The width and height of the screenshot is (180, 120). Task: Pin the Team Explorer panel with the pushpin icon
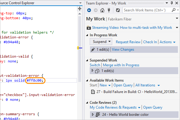172,3
